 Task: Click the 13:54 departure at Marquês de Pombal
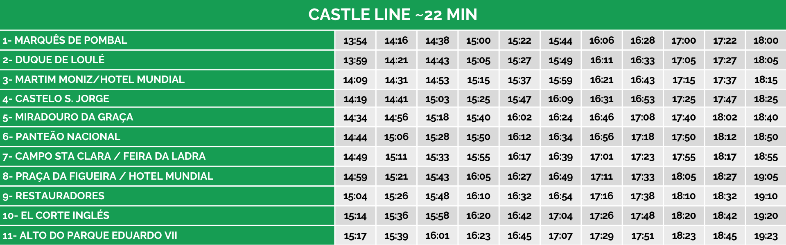click(x=355, y=41)
